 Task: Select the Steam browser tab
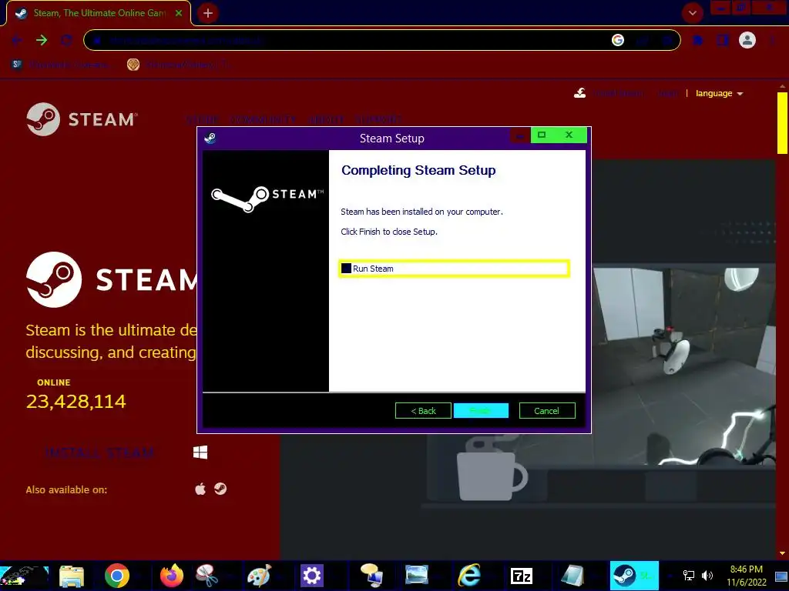point(99,13)
